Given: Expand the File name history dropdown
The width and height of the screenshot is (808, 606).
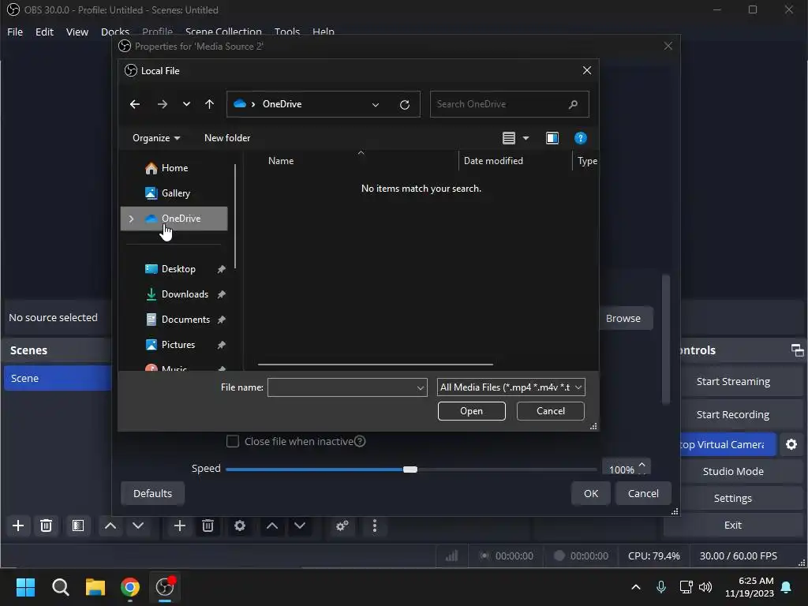Looking at the screenshot, I should (421, 387).
